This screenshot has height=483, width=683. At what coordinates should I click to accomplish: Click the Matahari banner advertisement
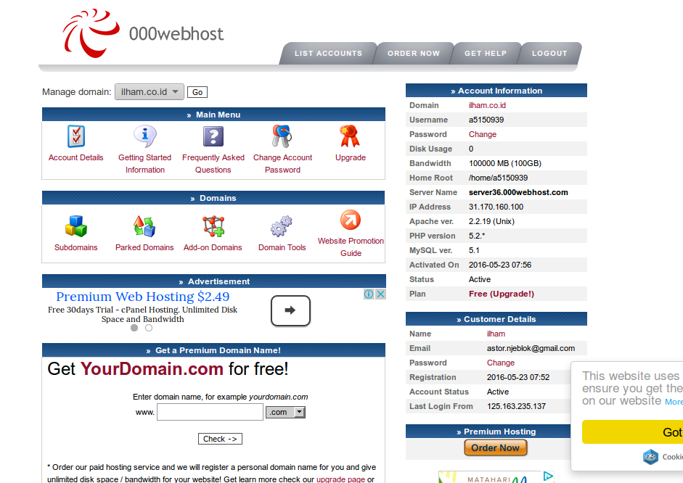(496, 477)
